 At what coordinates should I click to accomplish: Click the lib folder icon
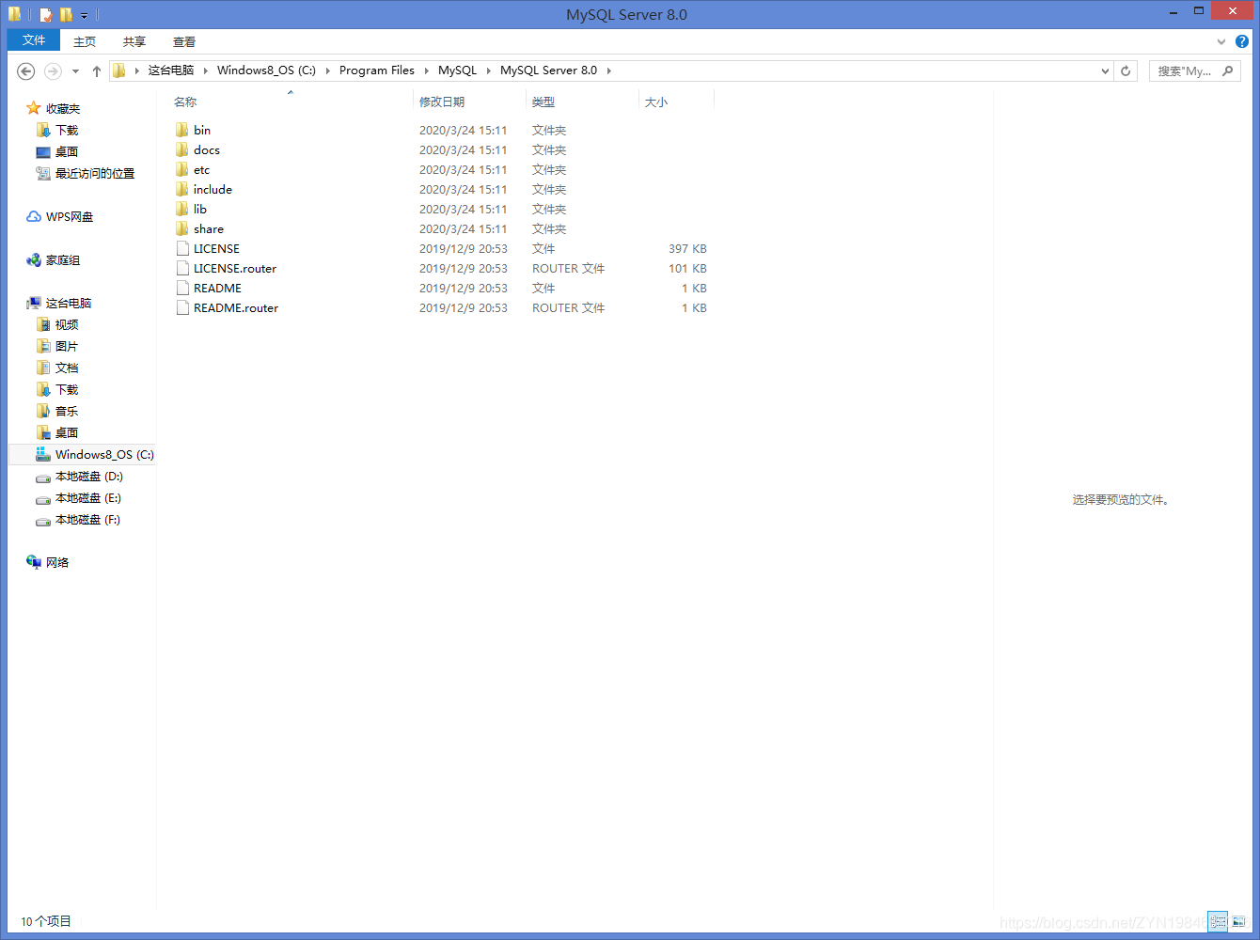182,209
